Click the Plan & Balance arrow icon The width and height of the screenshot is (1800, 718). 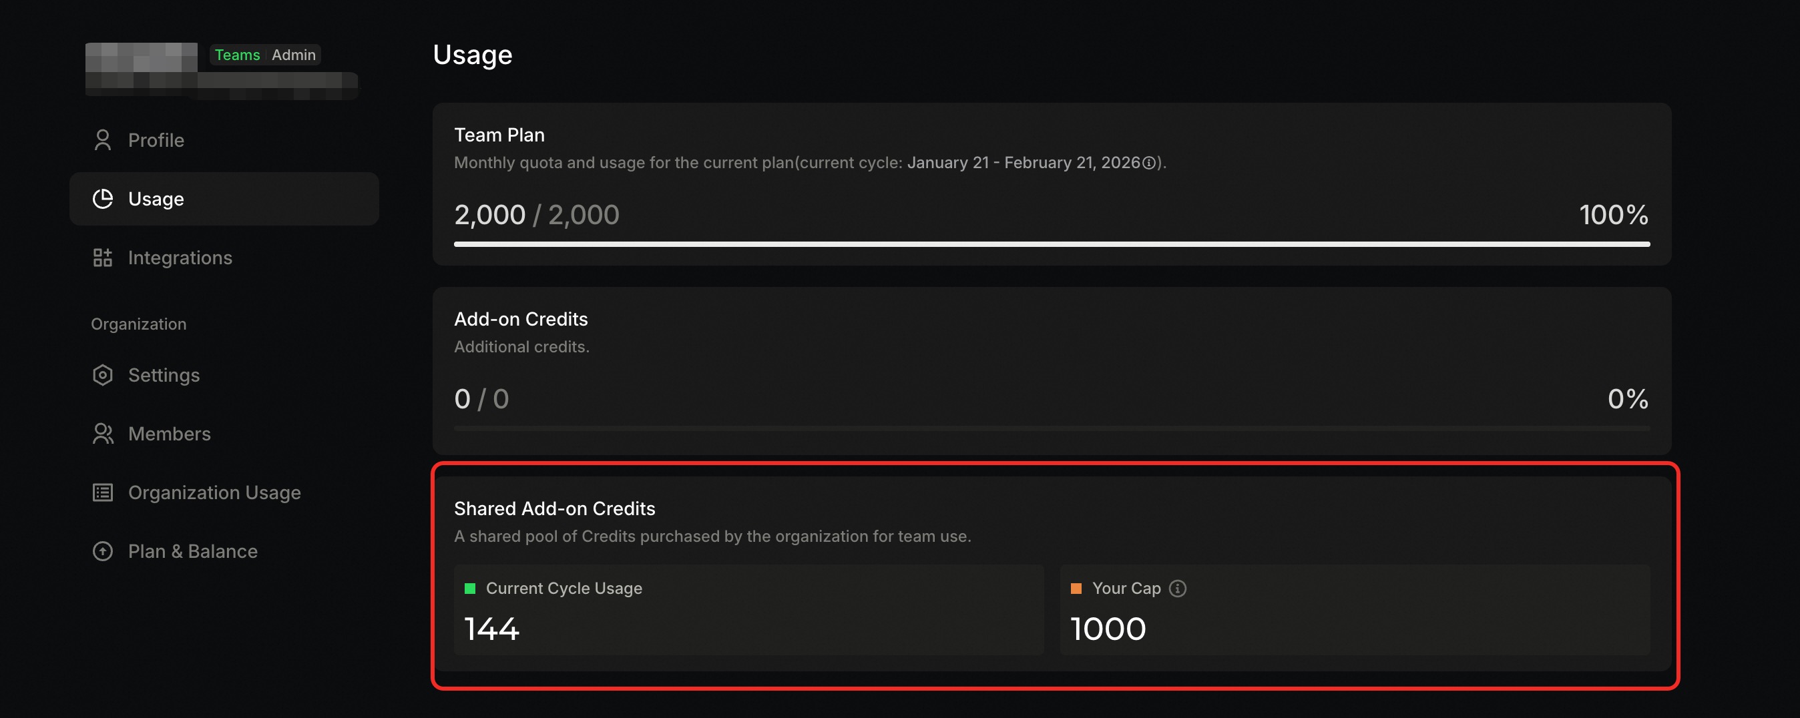[x=103, y=551]
